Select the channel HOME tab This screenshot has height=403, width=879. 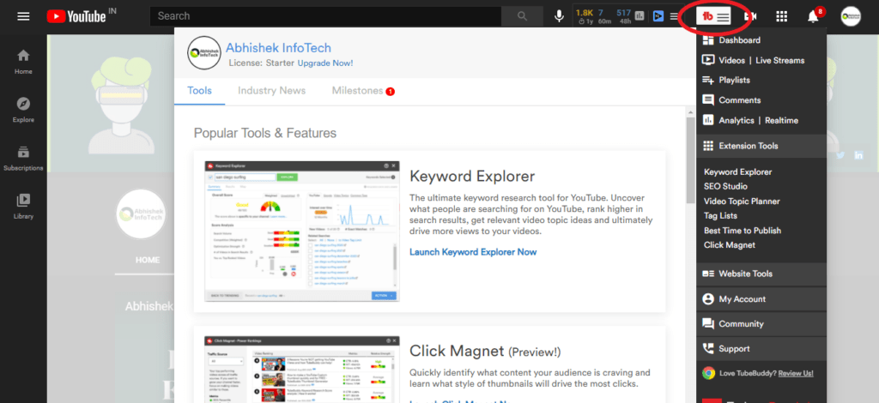pos(148,261)
